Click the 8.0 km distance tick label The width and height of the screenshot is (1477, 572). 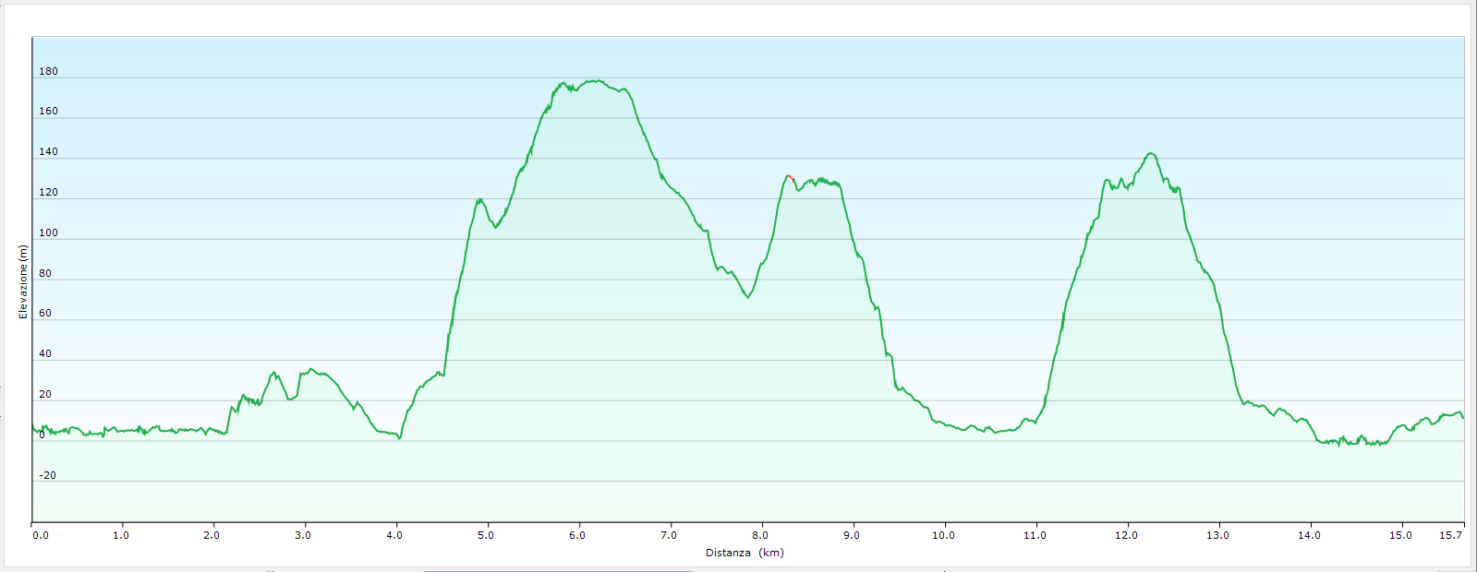[760, 535]
